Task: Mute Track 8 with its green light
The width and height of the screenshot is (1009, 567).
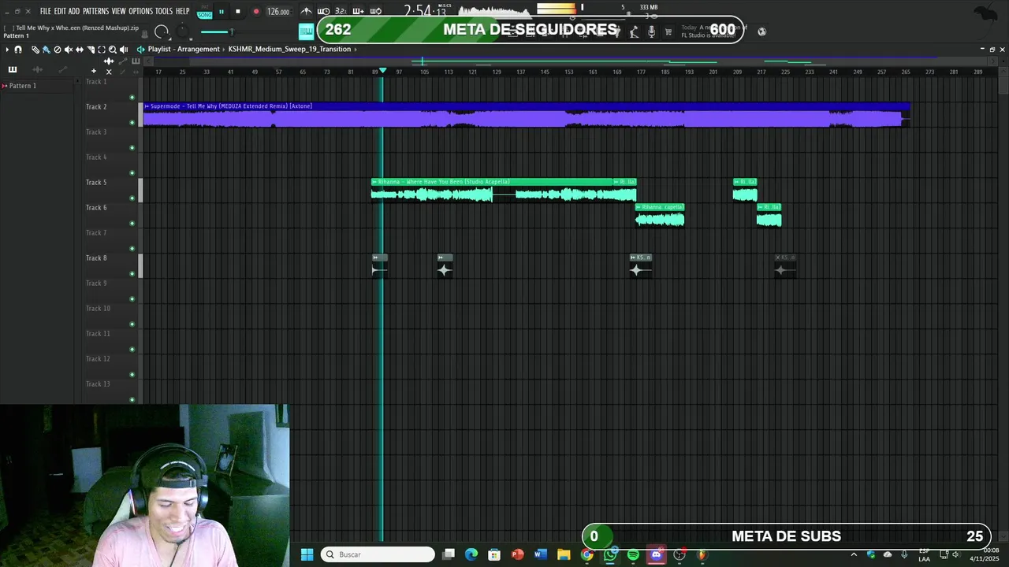Action: click(132, 274)
